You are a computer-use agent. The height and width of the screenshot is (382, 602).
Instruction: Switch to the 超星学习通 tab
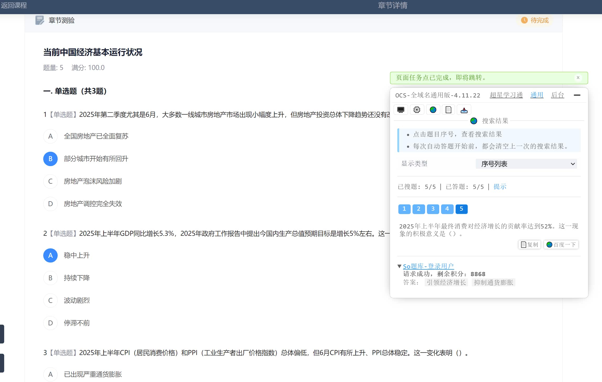click(x=506, y=95)
